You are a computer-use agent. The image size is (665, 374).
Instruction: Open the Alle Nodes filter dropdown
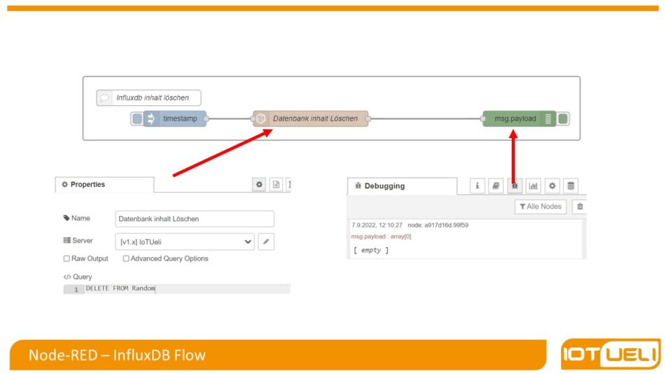(x=540, y=206)
